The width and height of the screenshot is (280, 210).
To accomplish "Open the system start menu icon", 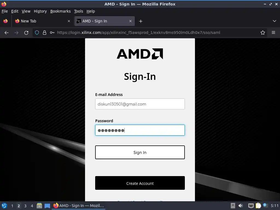I will click(x=4, y=206).
